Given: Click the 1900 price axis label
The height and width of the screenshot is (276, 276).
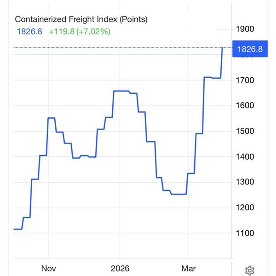Looking at the screenshot, I should click(245, 29).
